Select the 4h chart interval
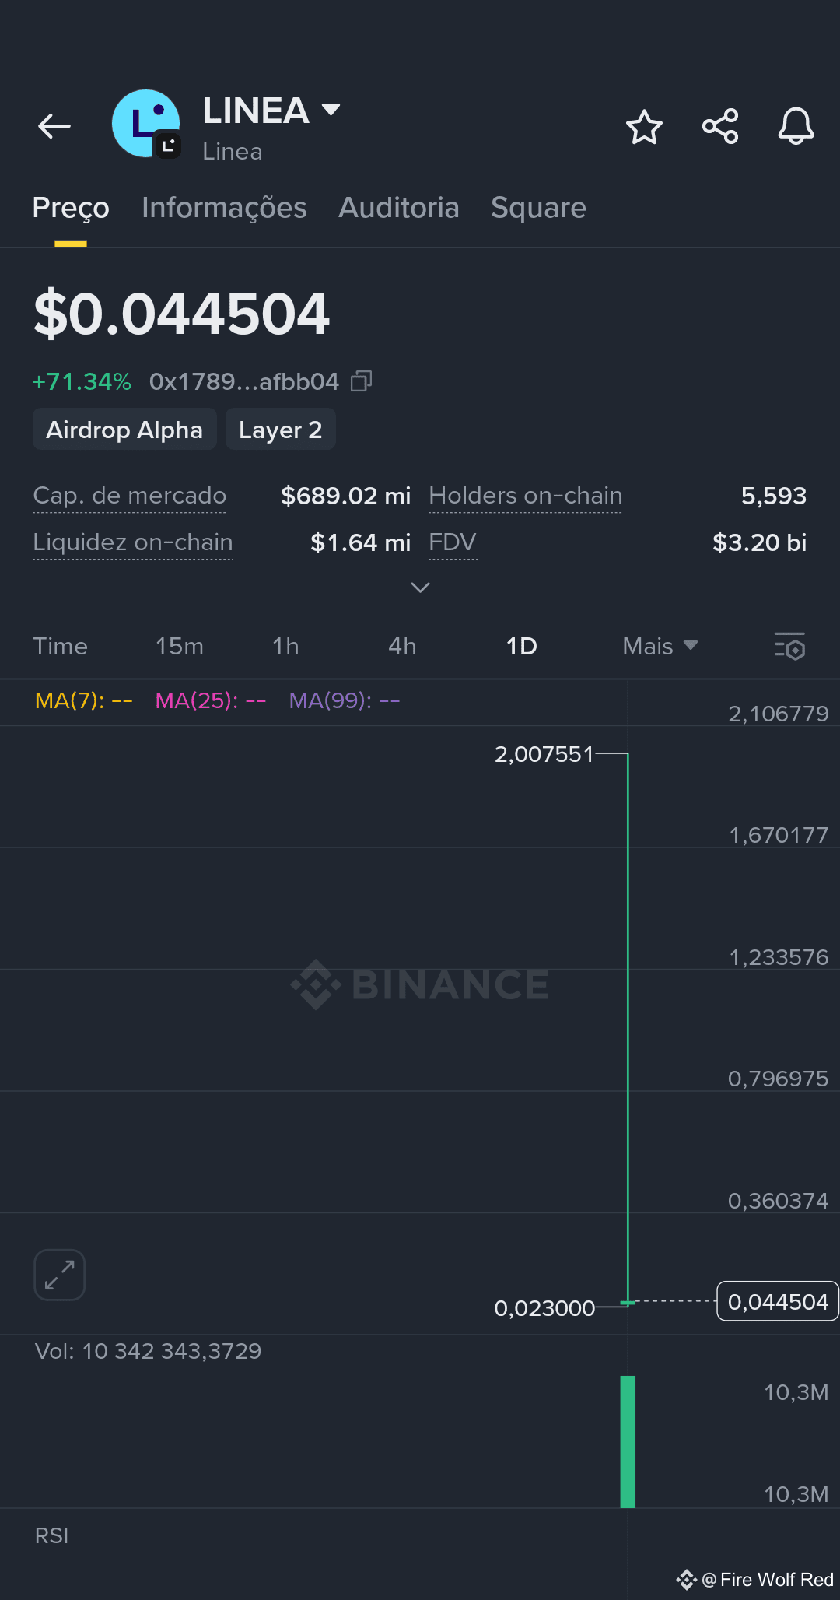This screenshot has height=1600, width=840. tap(402, 646)
